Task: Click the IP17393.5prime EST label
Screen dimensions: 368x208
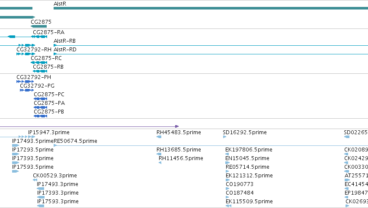Action: pyautogui.click(x=32, y=158)
